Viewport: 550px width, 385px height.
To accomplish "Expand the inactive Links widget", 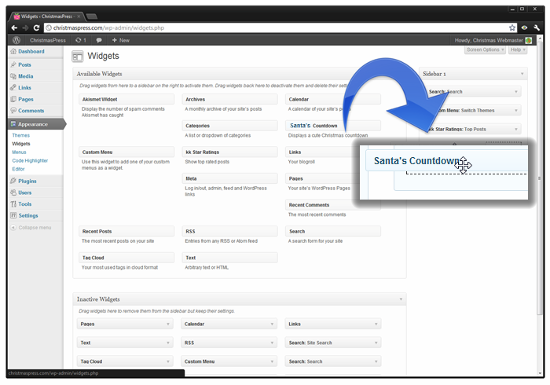I will click(x=376, y=324).
